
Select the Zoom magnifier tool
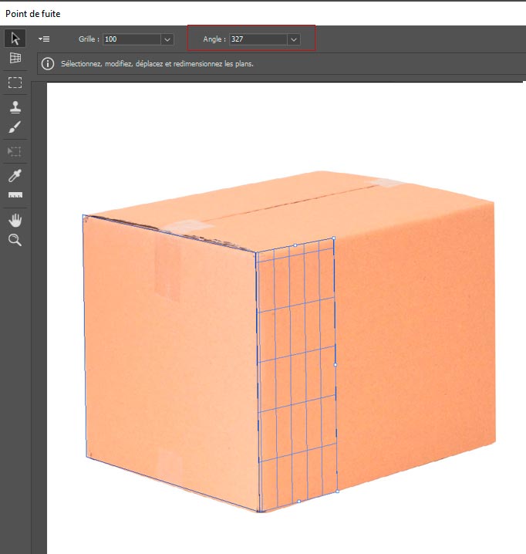(15, 241)
